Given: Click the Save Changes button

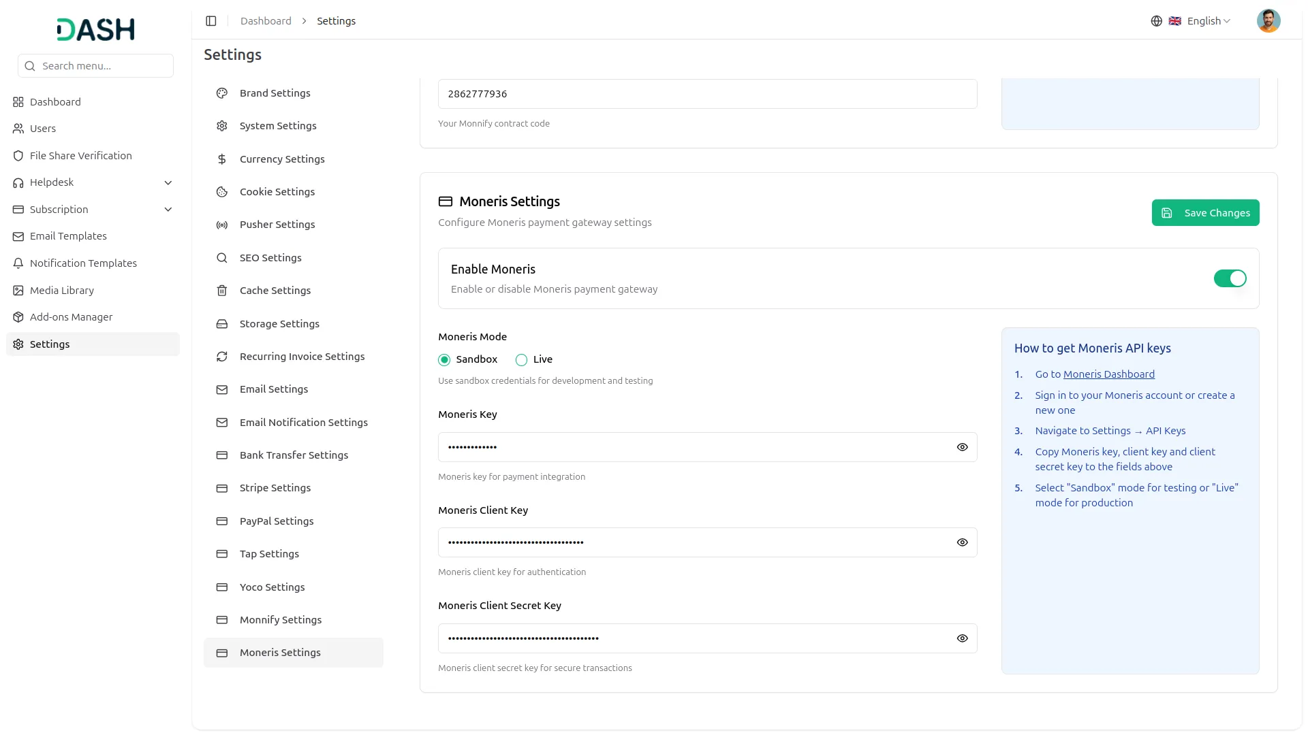Looking at the screenshot, I should 1205,213.
